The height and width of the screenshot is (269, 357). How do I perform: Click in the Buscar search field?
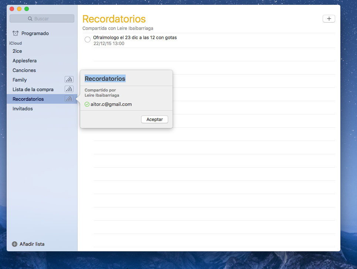(42, 19)
